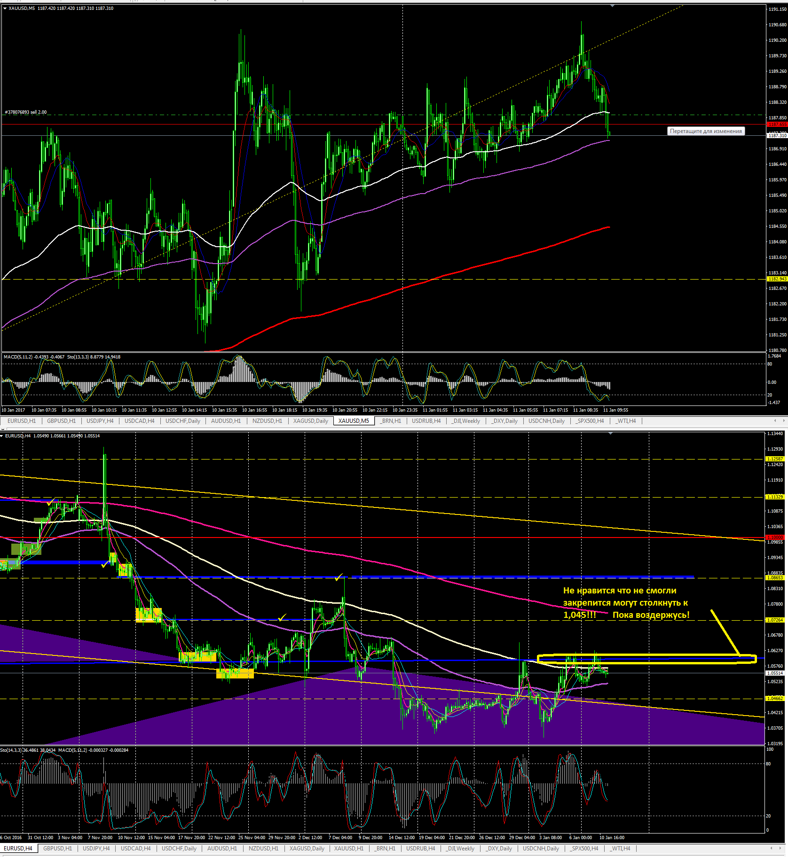Open USDJPY,H4 tab in the EURUSD,H4 window

[96, 849]
